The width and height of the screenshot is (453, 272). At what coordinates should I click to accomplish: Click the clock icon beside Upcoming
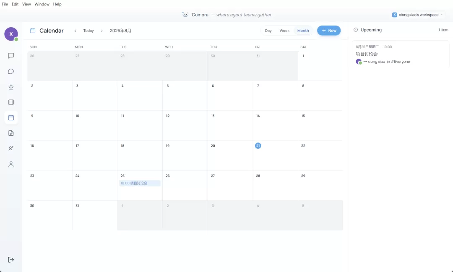(x=356, y=30)
